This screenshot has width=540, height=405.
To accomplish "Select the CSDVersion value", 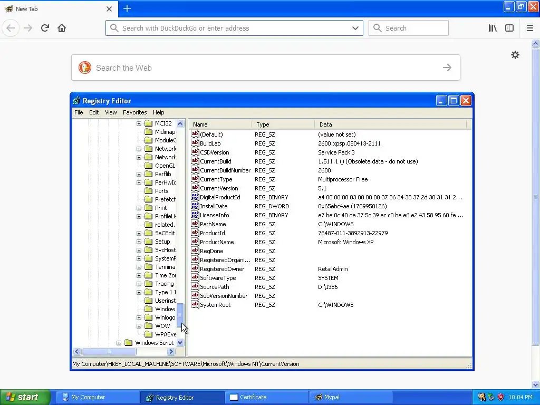I will [214, 152].
